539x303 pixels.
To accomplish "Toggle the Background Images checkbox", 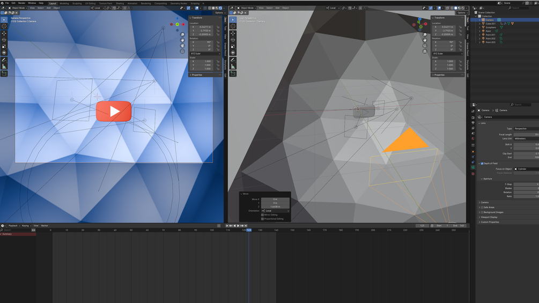I will [x=482, y=212].
